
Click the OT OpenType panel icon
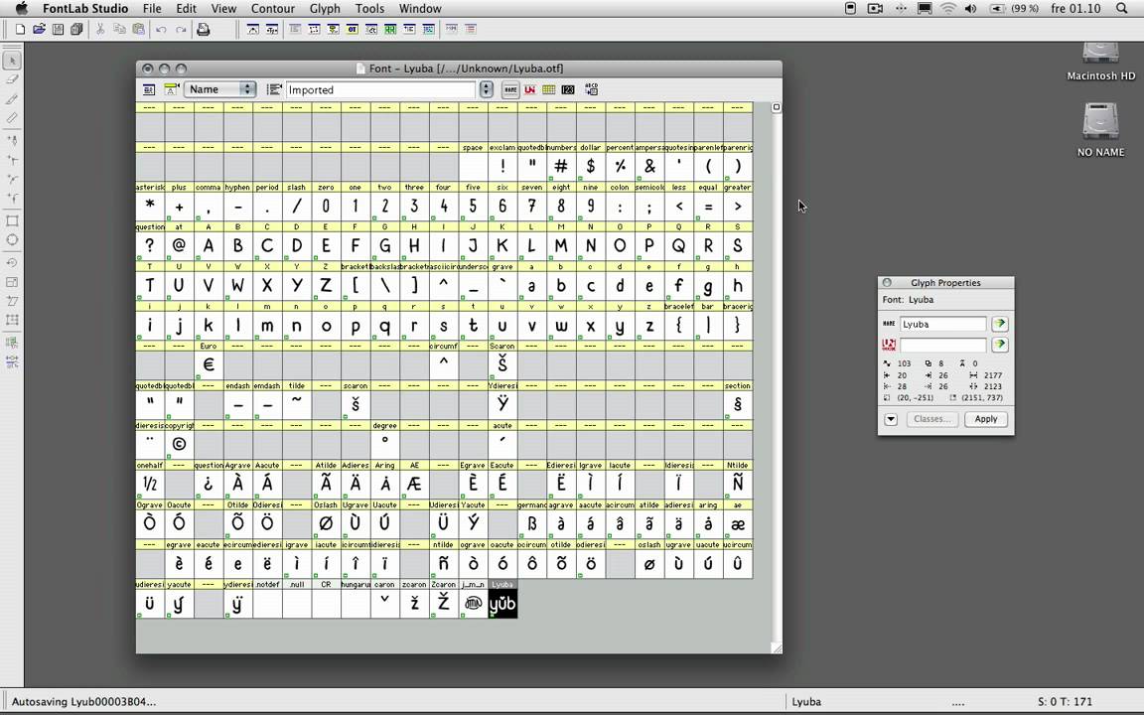(x=353, y=29)
